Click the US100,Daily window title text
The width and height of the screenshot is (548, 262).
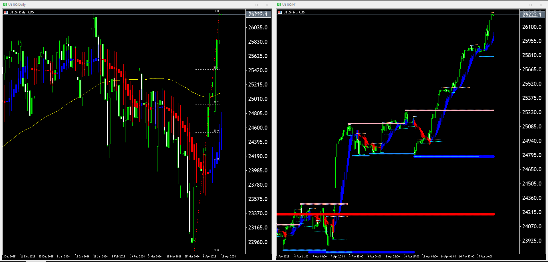coord(17,5)
